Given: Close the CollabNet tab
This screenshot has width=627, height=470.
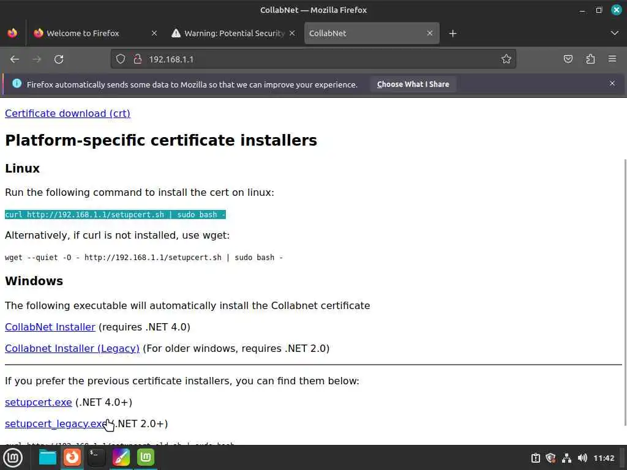Looking at the screenshot, I should [x=430, y=33].
